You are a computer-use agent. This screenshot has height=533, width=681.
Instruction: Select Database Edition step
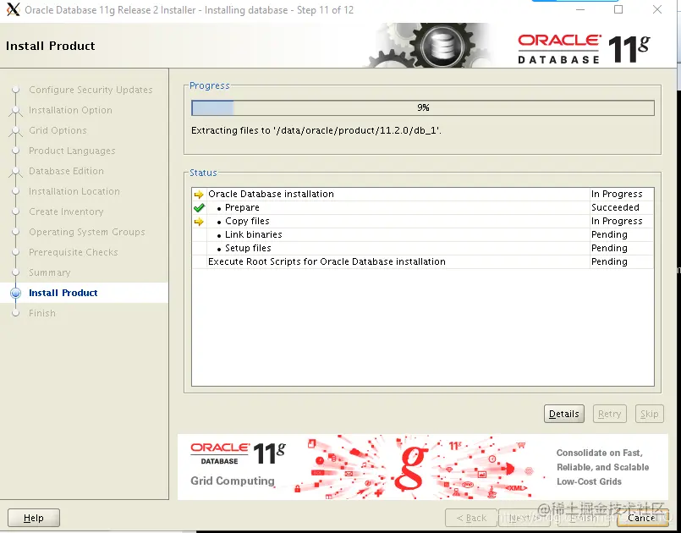(67, 171)
